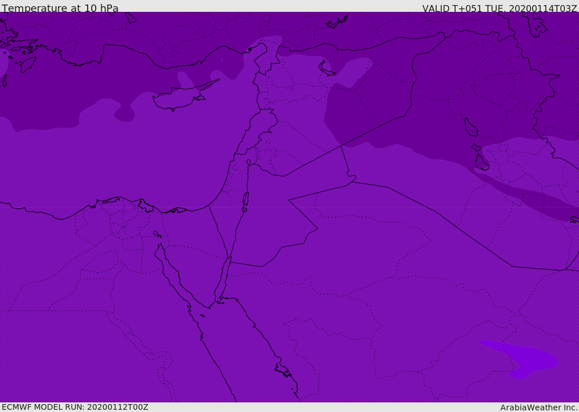Click the 'VALID T+051 TUE. 20200114T03Z' label
579x412 pixels.
click(x=500, y=8)
